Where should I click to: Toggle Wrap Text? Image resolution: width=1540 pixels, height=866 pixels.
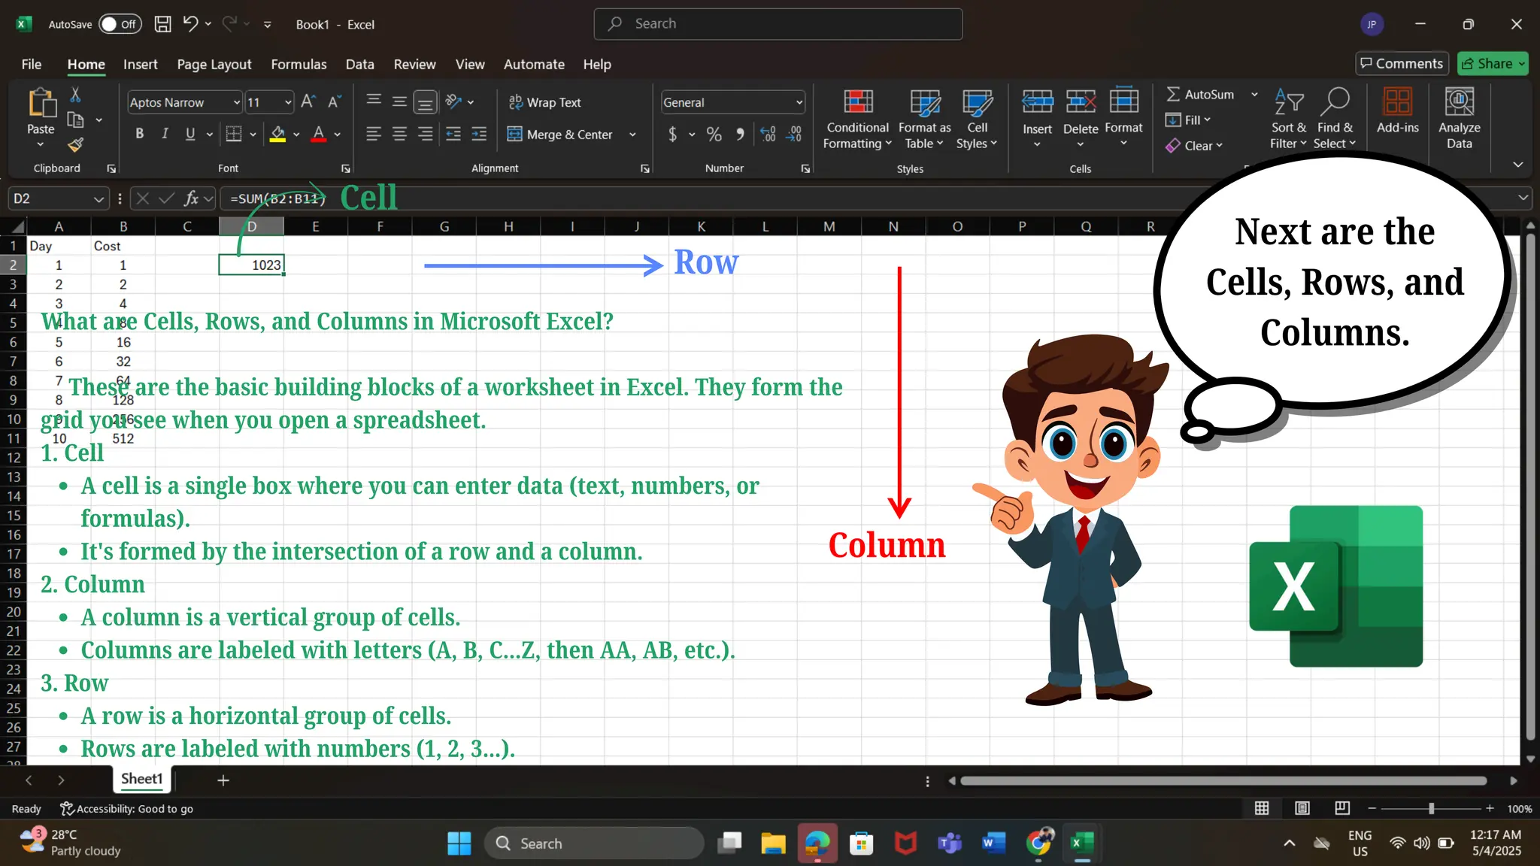[544, 102]
